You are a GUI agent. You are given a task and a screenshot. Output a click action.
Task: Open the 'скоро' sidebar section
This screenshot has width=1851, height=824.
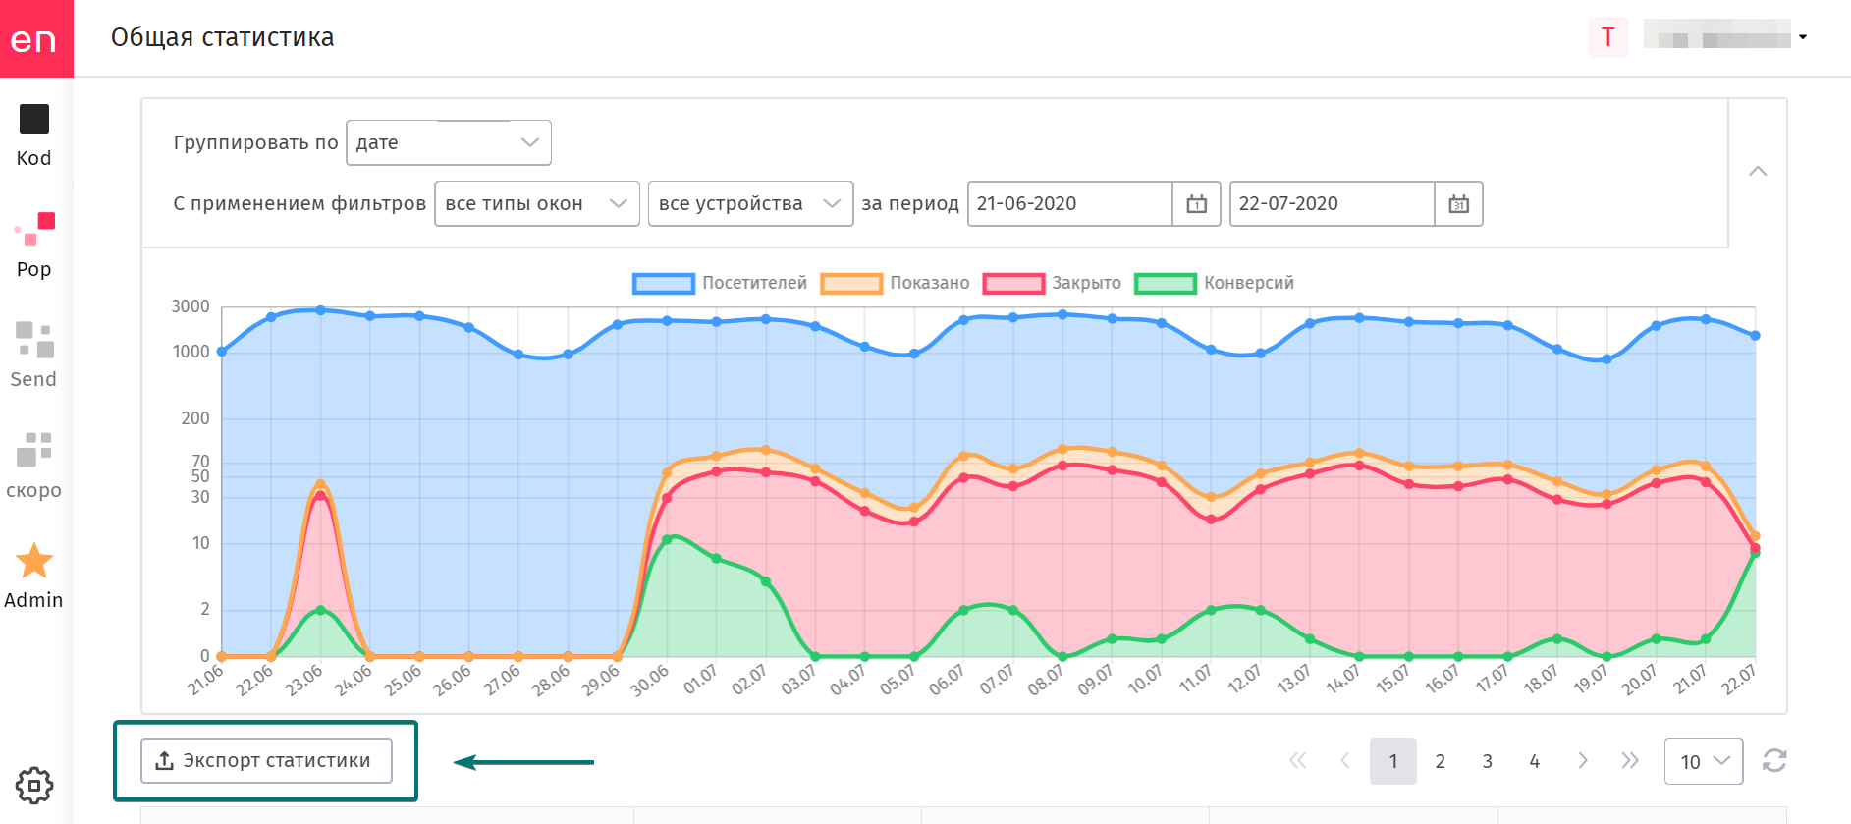click(34, 467)
